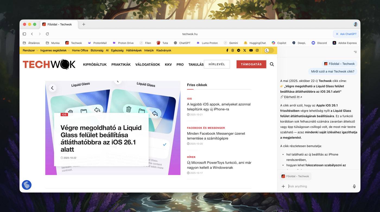Open the Biztonság top bar link

click(x=97, y=50)
